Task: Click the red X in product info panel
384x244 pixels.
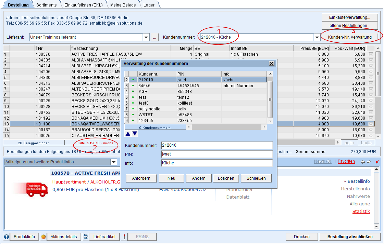Action: [x=377, y=162]
